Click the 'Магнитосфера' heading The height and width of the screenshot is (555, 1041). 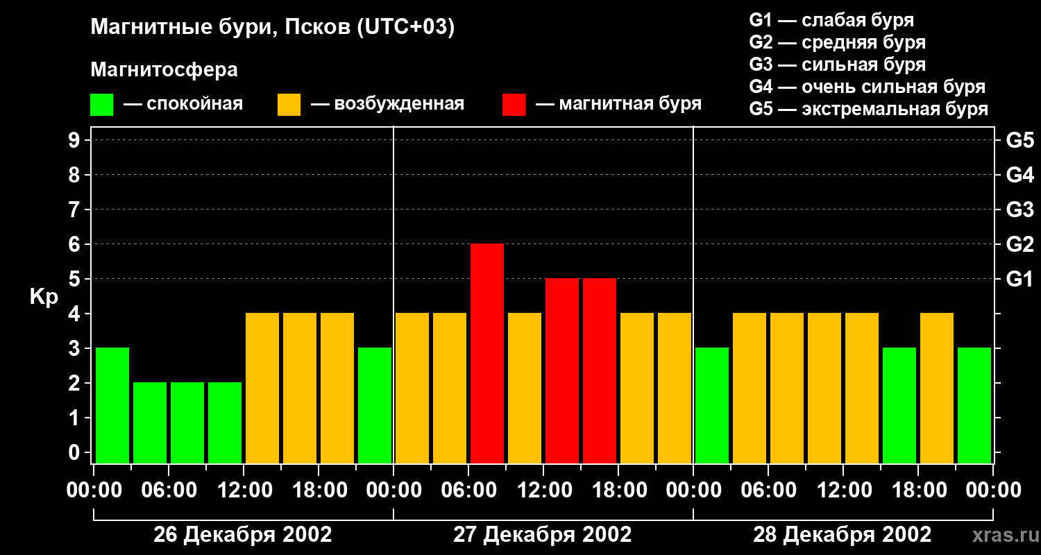click(x=164, y=70)
